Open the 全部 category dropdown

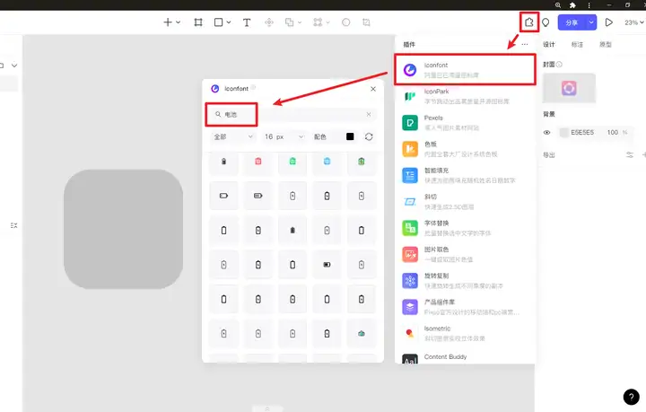232,136
